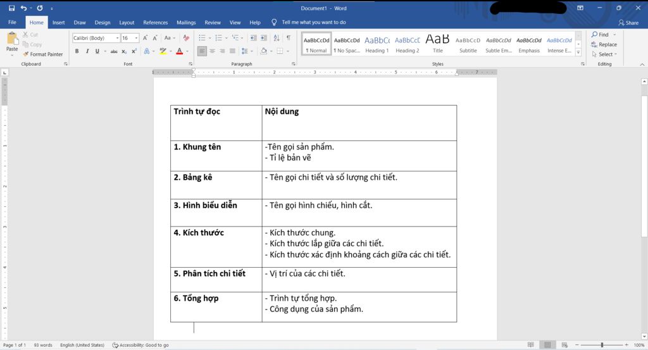This screenshot has height=350, width=648.
Task: Set Justify paragraph alignment
Action: (x=233, y=51)
